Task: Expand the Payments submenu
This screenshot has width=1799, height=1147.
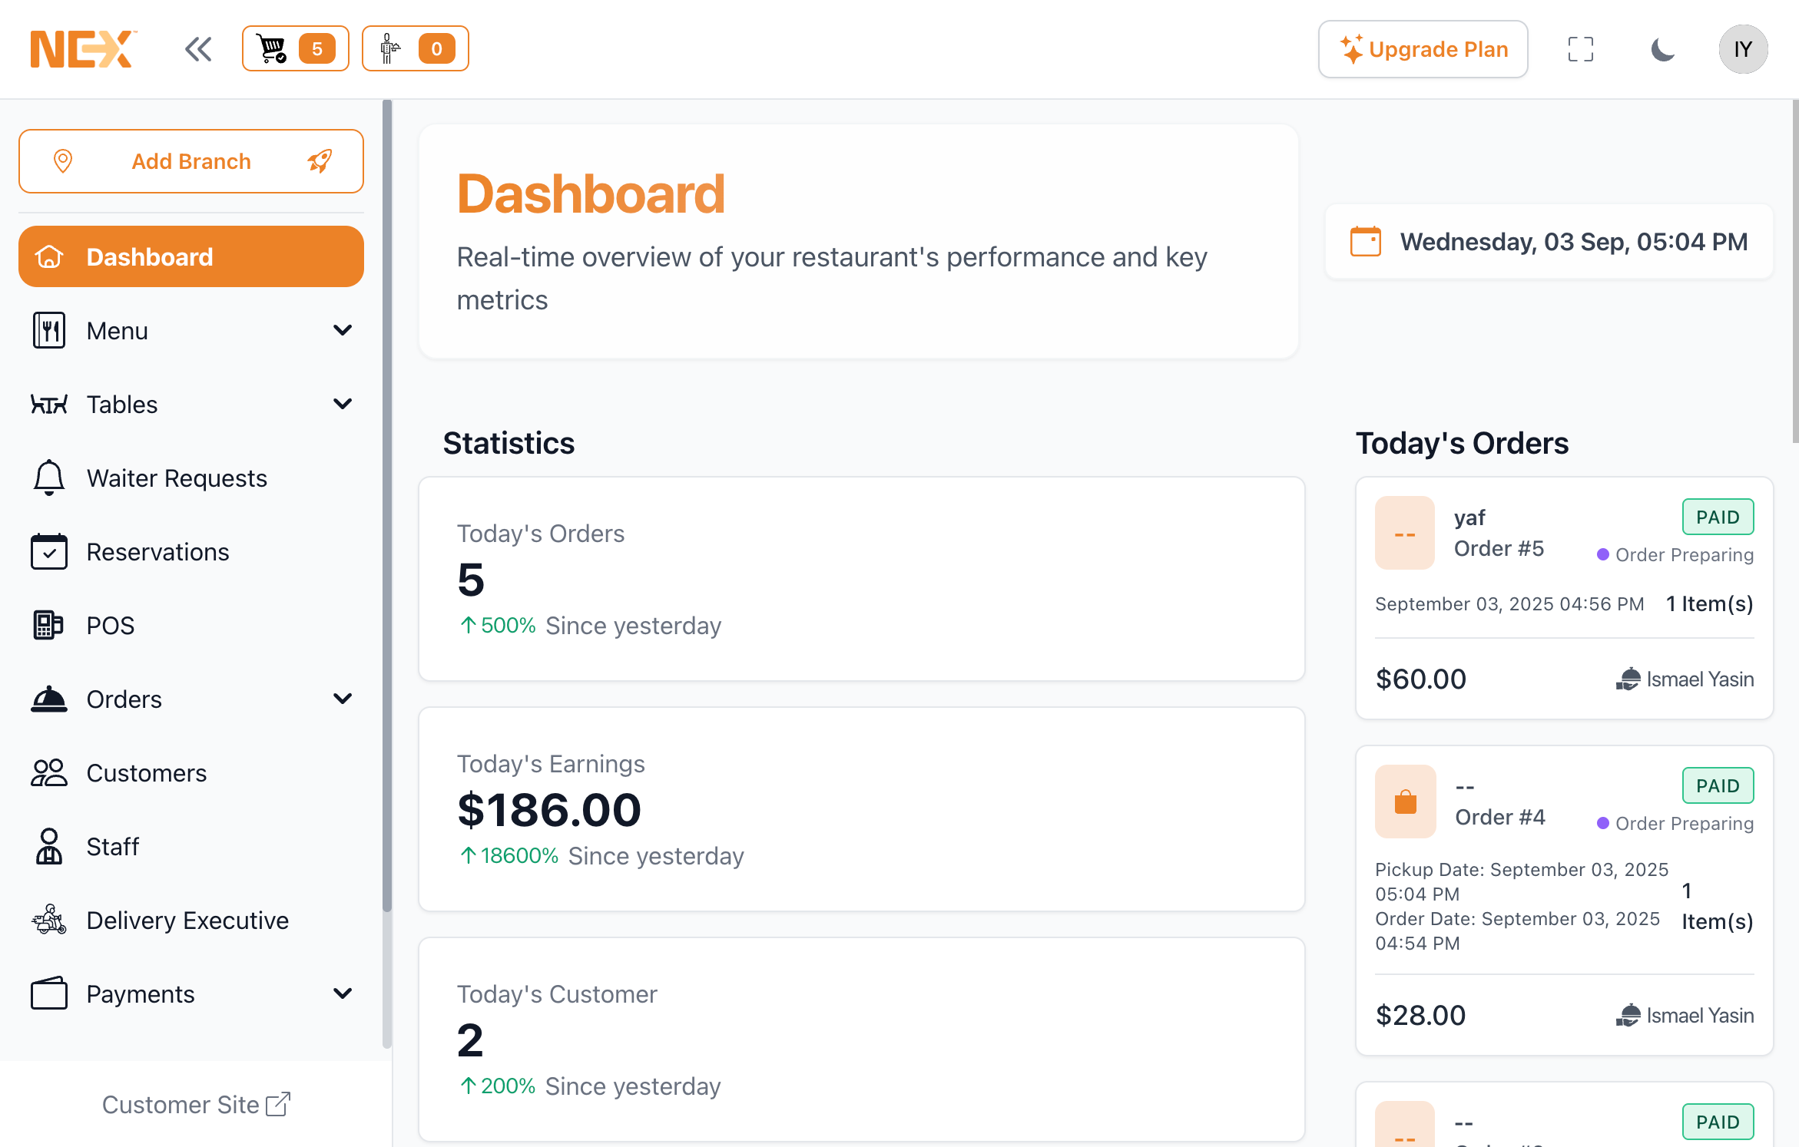Action: coord(343,994)
